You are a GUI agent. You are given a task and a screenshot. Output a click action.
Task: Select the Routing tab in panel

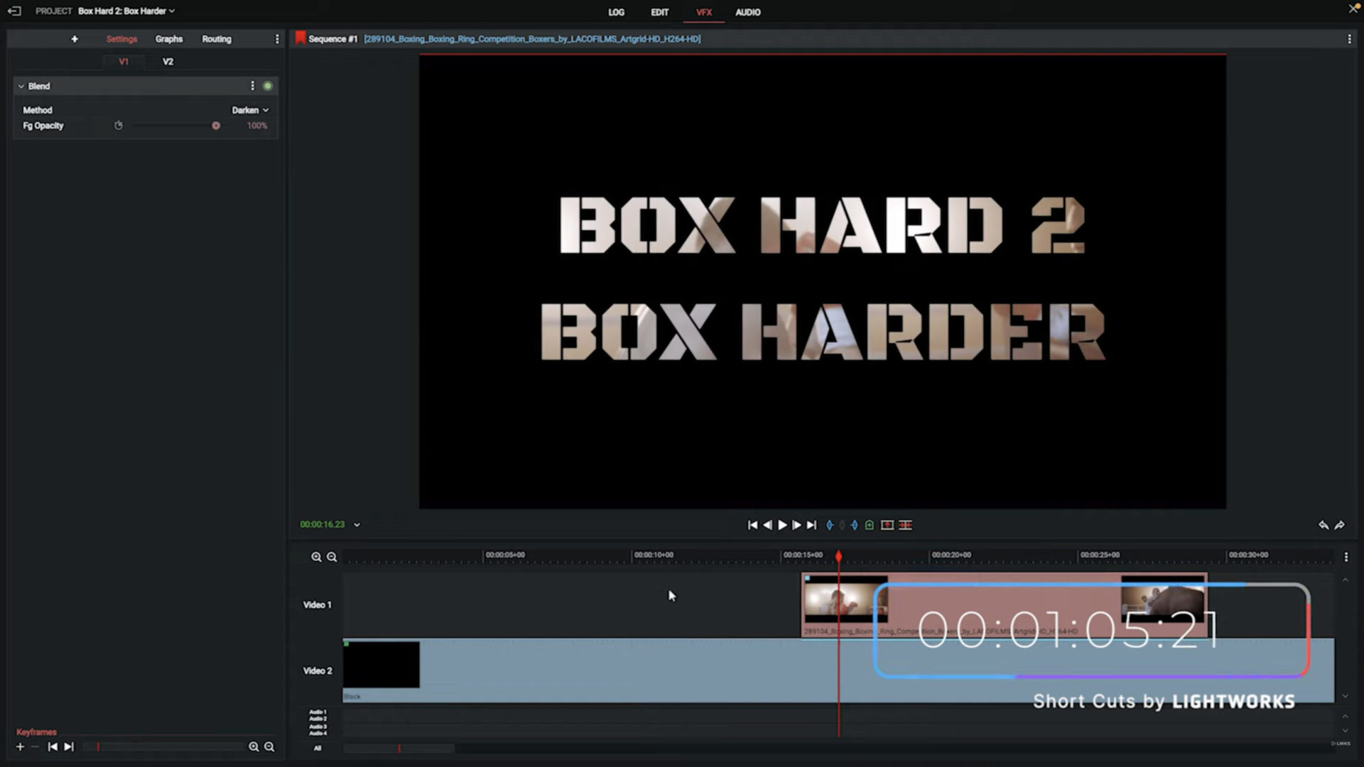pos(215,38)
